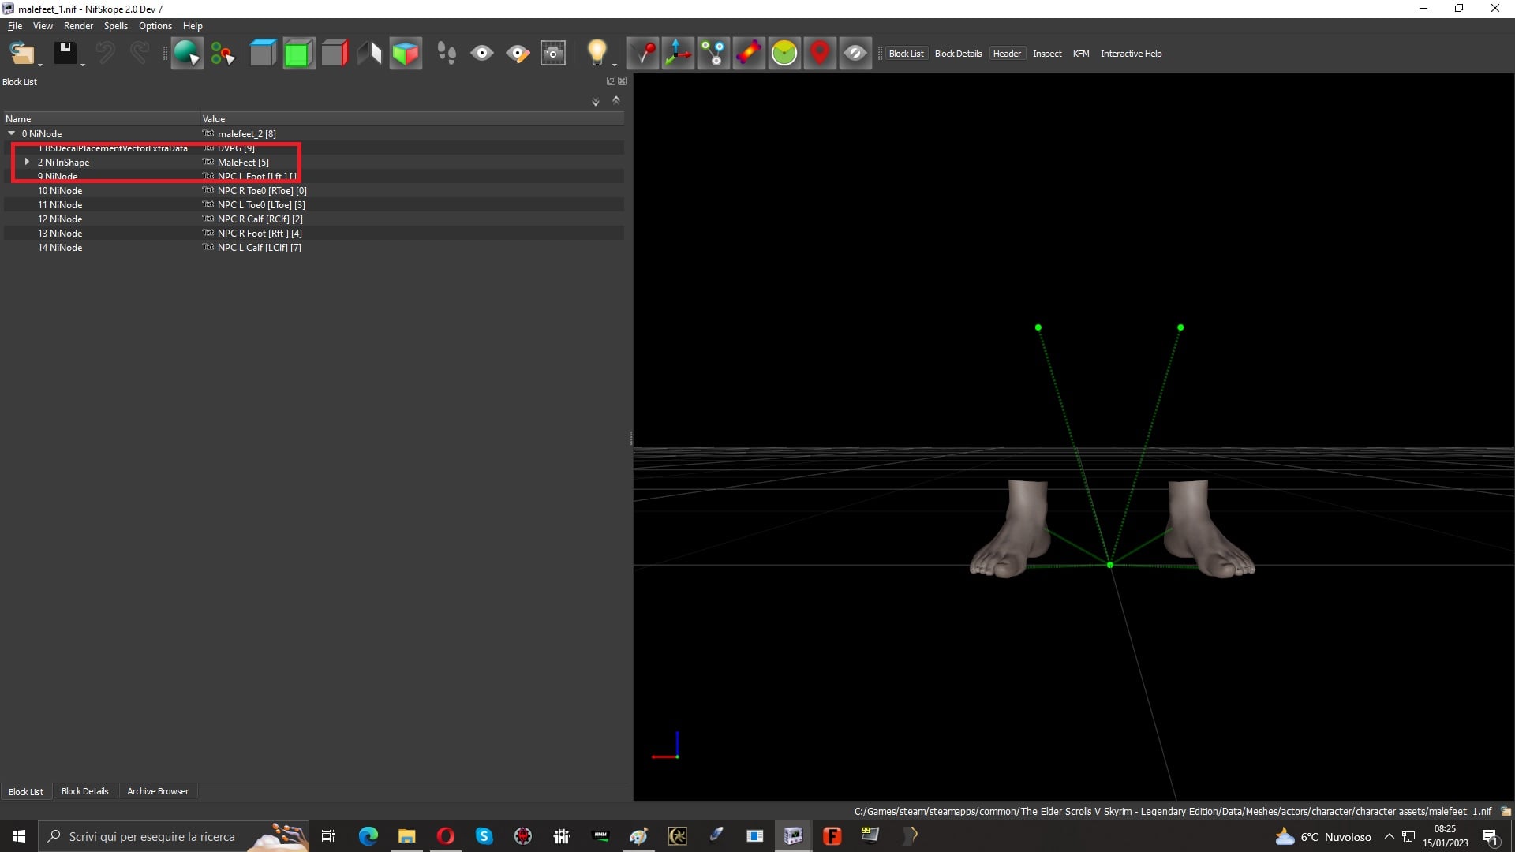Open File Explorer from the taskbar
This screenshot has height=852, width=1515.
click(x=406, y=836)
